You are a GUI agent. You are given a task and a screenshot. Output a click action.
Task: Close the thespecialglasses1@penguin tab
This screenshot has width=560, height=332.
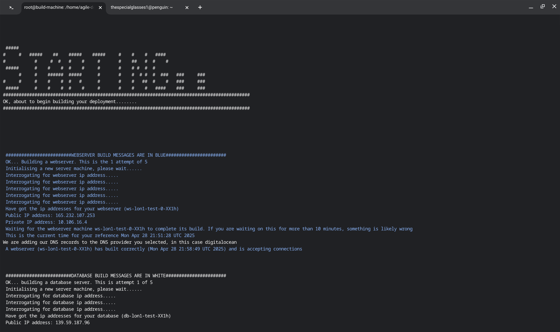coord(187,8)
